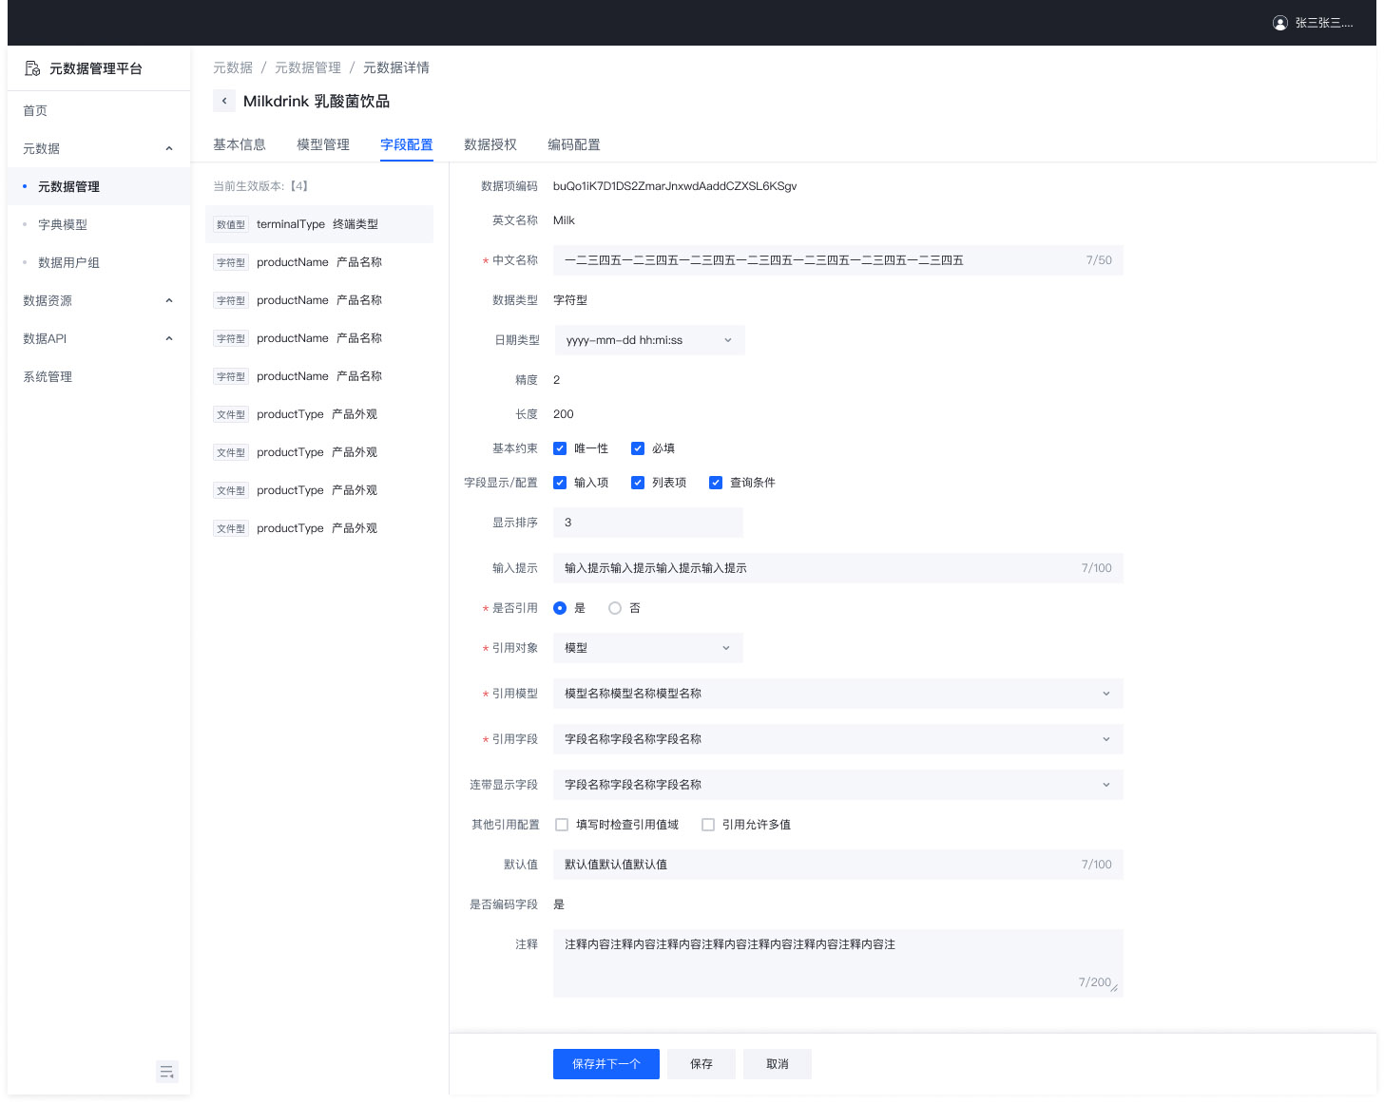Image resolution: width=1384 pixels, height=1104 pixels.
Task: Select 否 radio for 是否引用
Action: (x=615, y=608)
